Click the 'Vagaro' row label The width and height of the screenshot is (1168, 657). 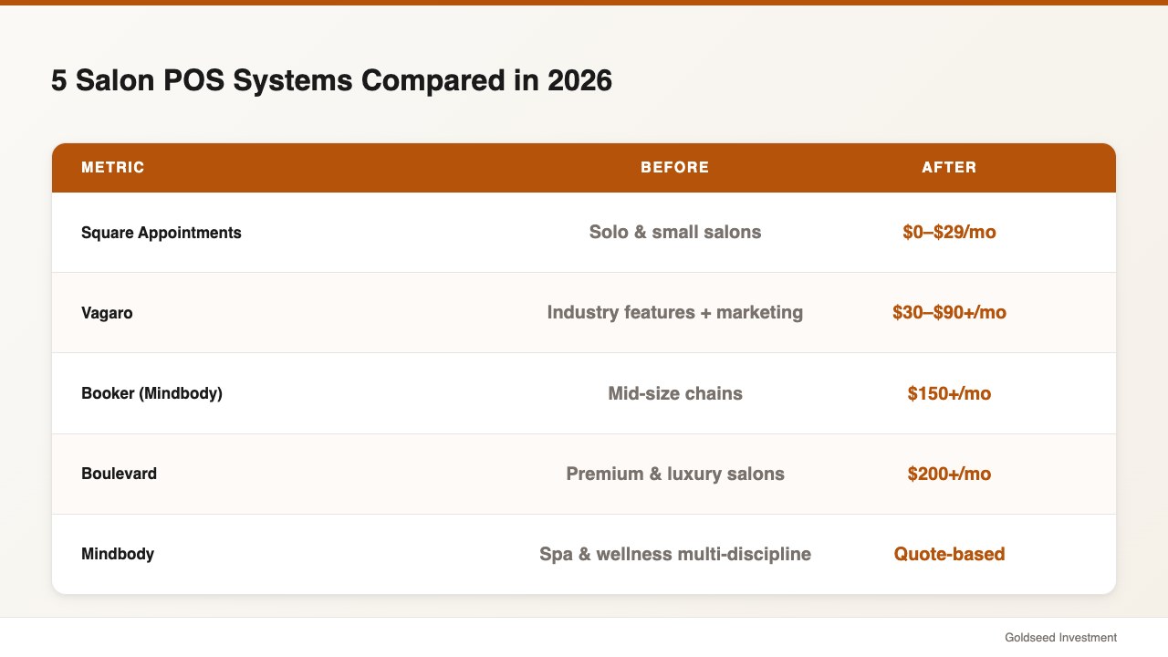[x=107, y=313]
